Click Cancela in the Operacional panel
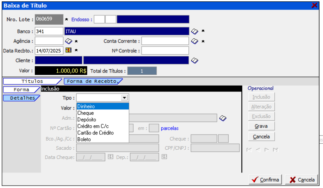The width and height of the screenshot is (323, 188). pos(261,136)
